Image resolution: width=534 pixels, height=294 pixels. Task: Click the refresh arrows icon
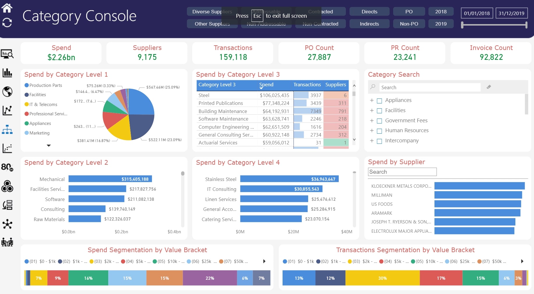pos(7,22)
